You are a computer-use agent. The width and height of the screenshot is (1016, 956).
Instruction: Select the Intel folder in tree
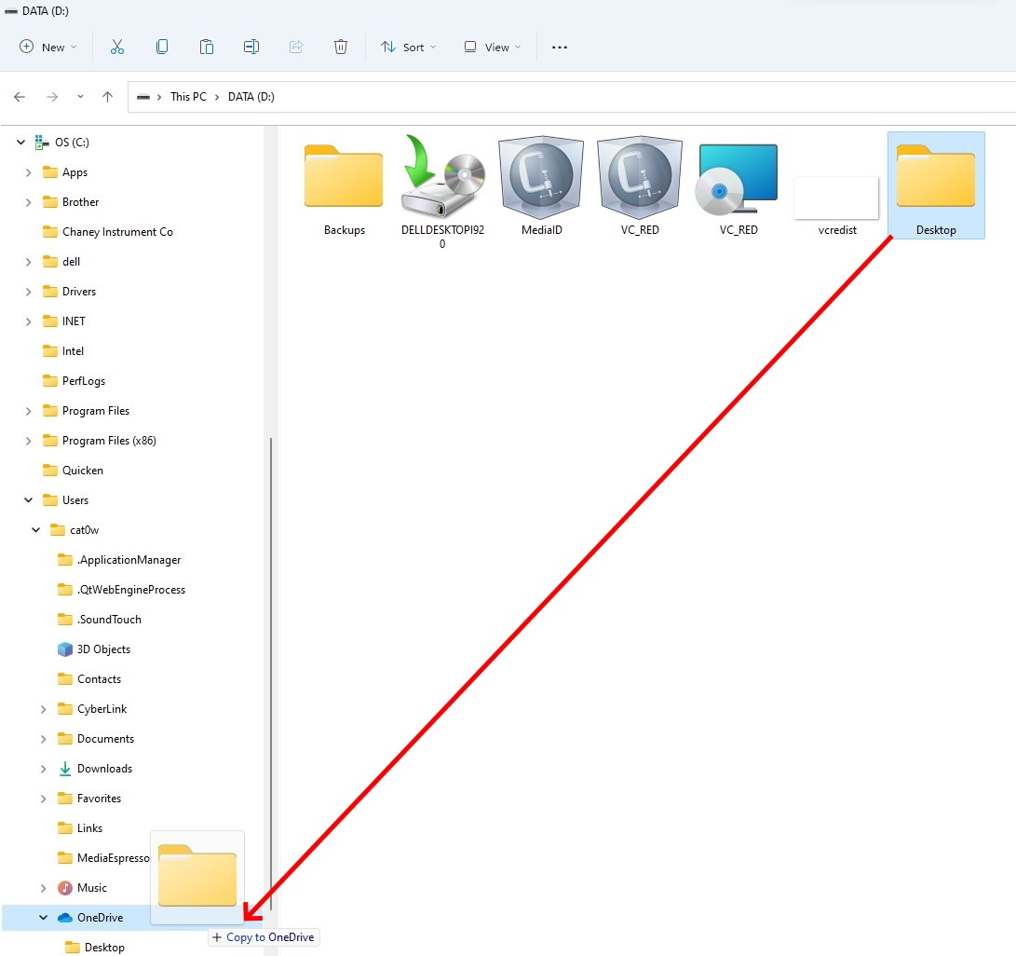62,350
